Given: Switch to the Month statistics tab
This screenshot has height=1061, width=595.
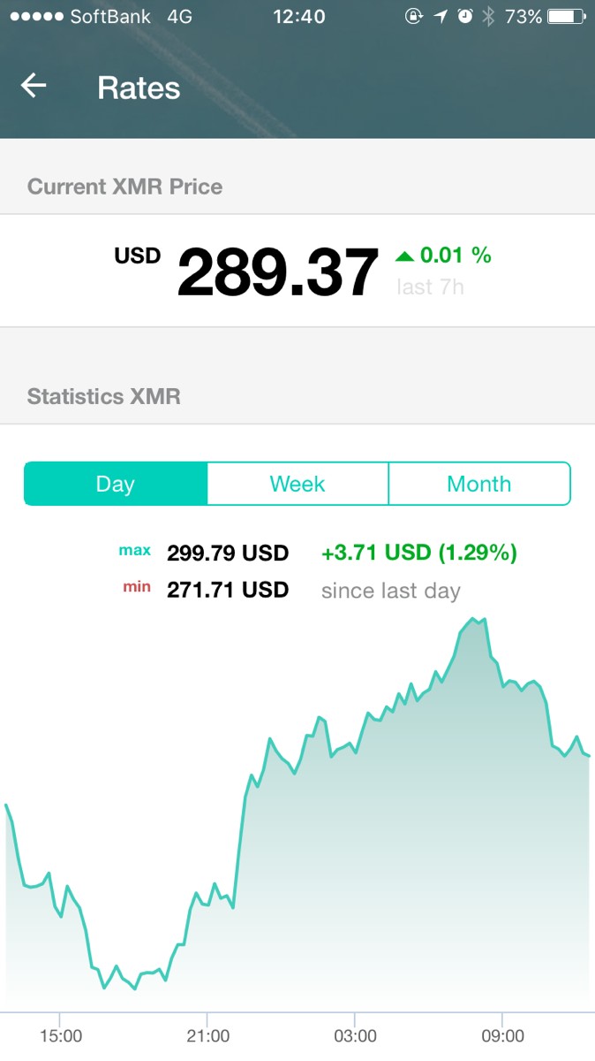Looking at the screenshot, I should pyautogui.click(x=479, y=484).
